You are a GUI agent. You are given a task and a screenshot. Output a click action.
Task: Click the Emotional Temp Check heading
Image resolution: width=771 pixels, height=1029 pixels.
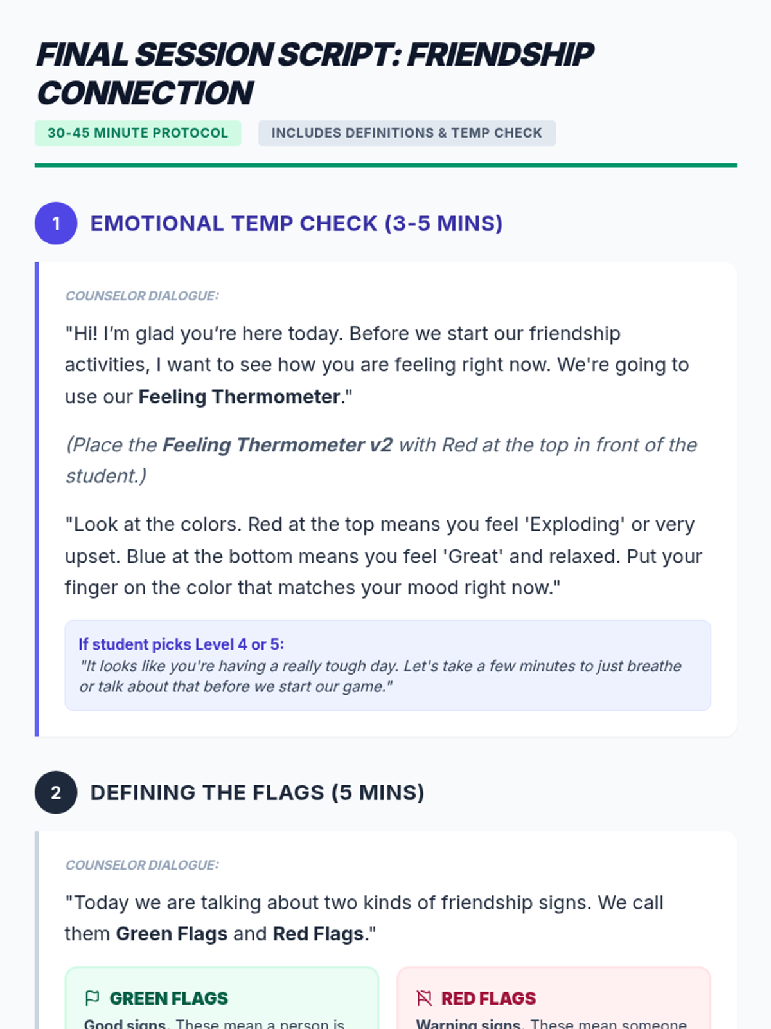[296, 223]
